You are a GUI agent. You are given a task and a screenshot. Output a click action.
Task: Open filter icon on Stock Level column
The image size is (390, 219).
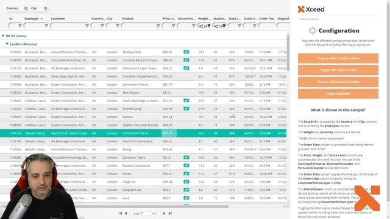(x=239, y=26)
